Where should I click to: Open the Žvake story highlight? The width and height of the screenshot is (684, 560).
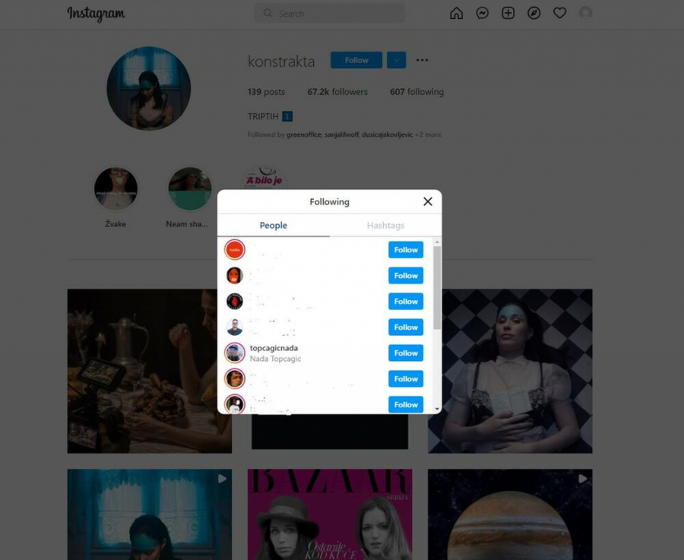pyautogui.click(x=116, y=188)
